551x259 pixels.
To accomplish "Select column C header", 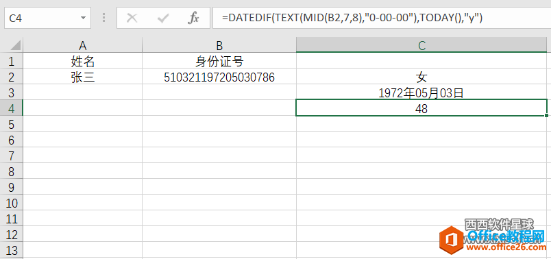I will (421, 45).
